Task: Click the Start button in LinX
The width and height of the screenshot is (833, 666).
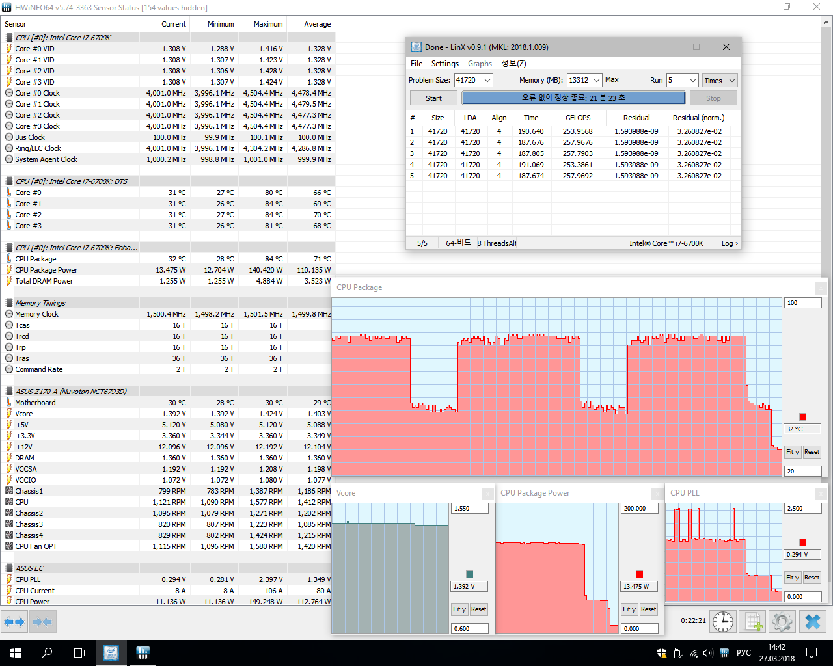Action: (433, 98)
